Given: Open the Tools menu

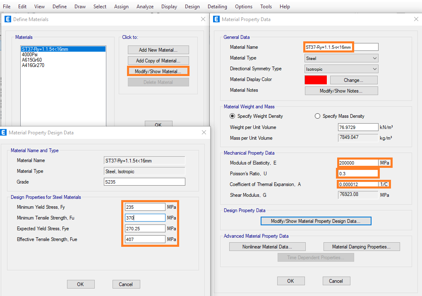Looking at the screenshot, I should 266,7.
